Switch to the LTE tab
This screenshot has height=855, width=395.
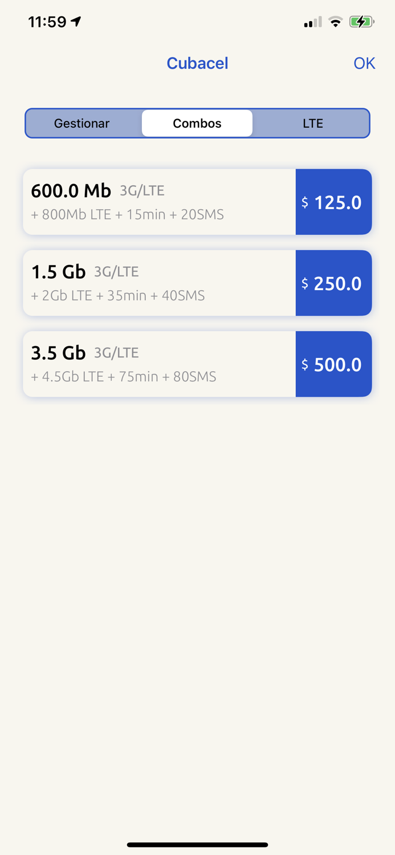pos(312,123)
